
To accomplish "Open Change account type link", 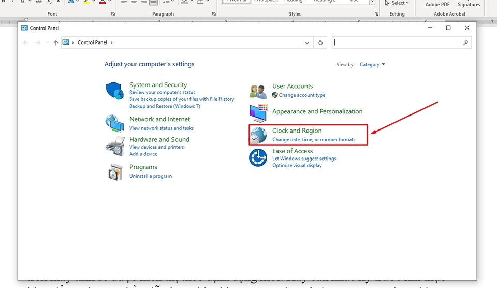I will [x=302, y=95].
